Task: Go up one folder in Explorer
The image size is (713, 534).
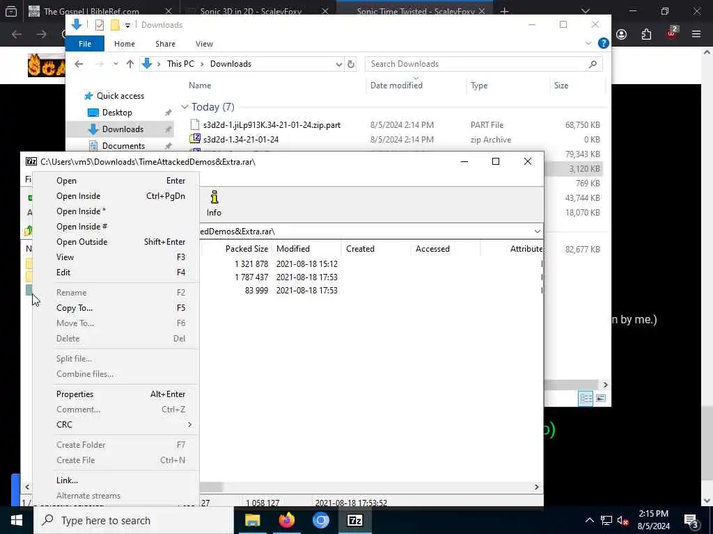Action: 130,64
